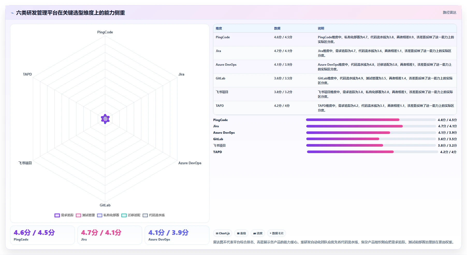This screenshot has width=467, height=255.
Task: Click the TAPD progress value 4.2分 / 4分
Action: pos(448,152)
